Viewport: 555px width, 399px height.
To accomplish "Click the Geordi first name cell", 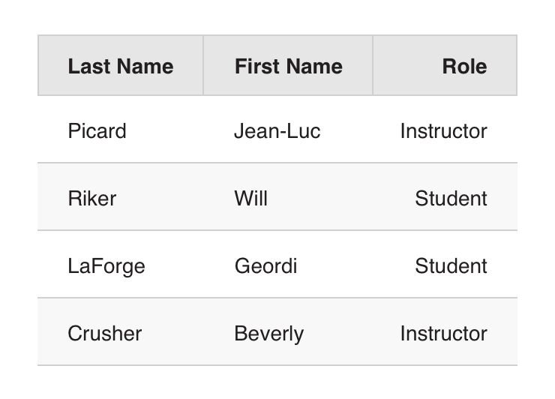I will click(266, 266).
